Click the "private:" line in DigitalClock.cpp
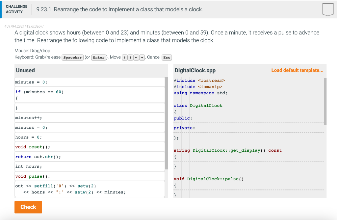This screenshot has height=220, width=337. 184,128
